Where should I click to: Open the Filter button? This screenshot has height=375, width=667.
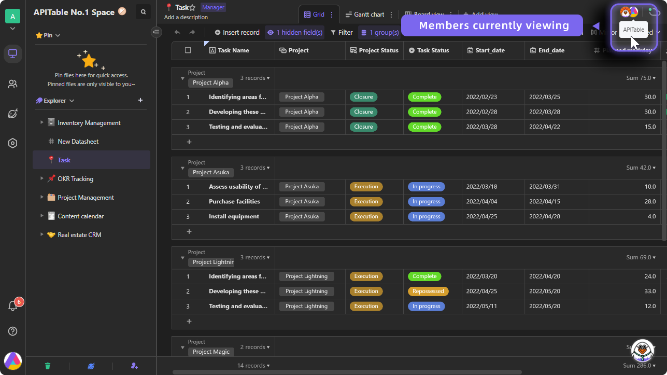tap(342, 32)
